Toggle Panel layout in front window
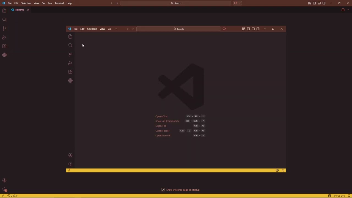The image size is (352, 198). (253, 29)
